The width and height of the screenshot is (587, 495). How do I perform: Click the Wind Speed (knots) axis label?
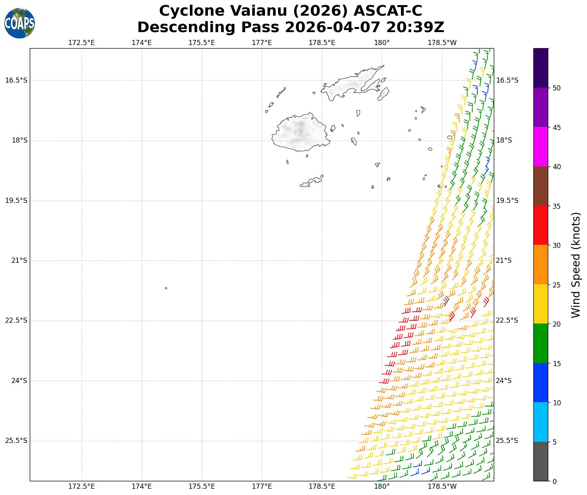point(575,265)
